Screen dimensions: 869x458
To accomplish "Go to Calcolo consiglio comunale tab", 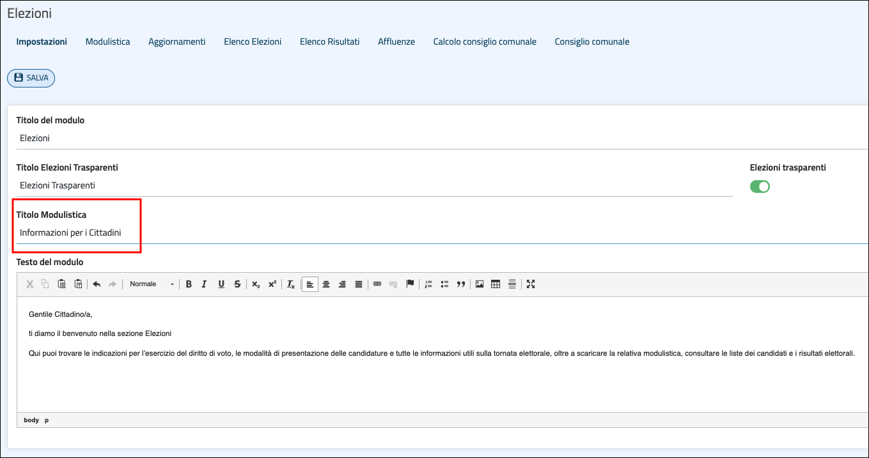I will (x=485, y=42).
